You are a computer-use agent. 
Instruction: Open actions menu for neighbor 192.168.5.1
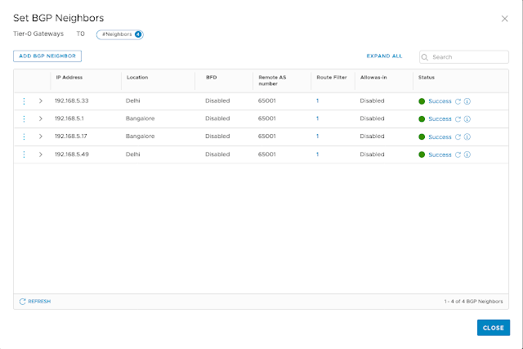24,119
